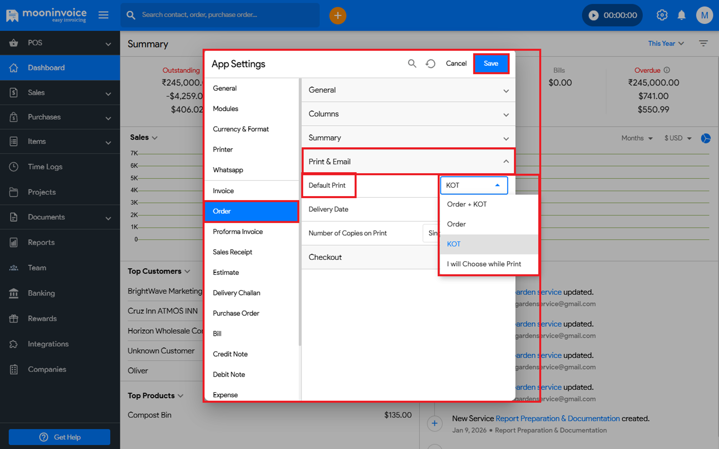Open the Proforma Invoice settings tab
This screenshot has width=719, height=449.
click(x=238, y=231)
